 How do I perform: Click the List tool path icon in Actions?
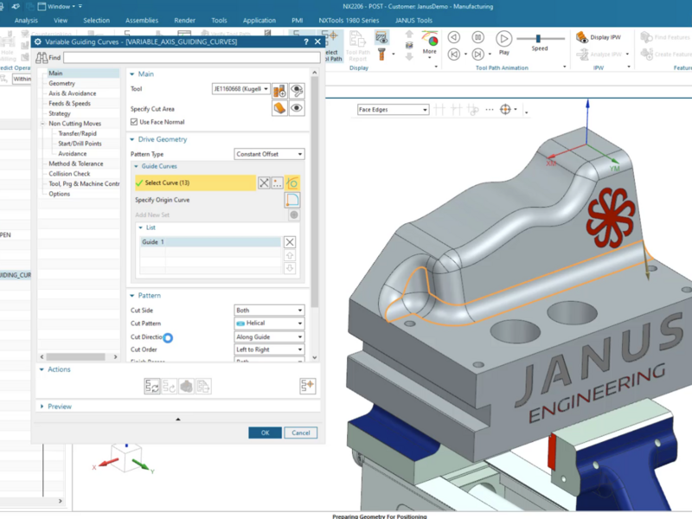pos(203,386)
